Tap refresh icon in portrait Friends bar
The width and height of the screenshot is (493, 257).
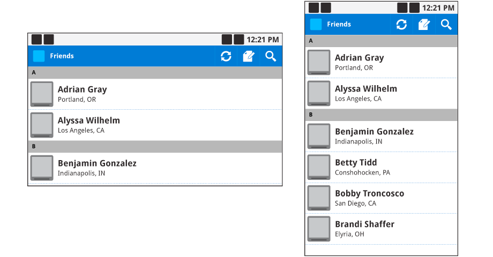click(401, 25)
